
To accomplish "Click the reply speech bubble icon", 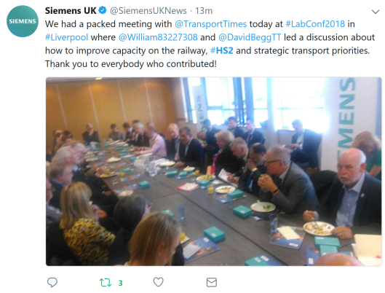I will pos(52,282).
